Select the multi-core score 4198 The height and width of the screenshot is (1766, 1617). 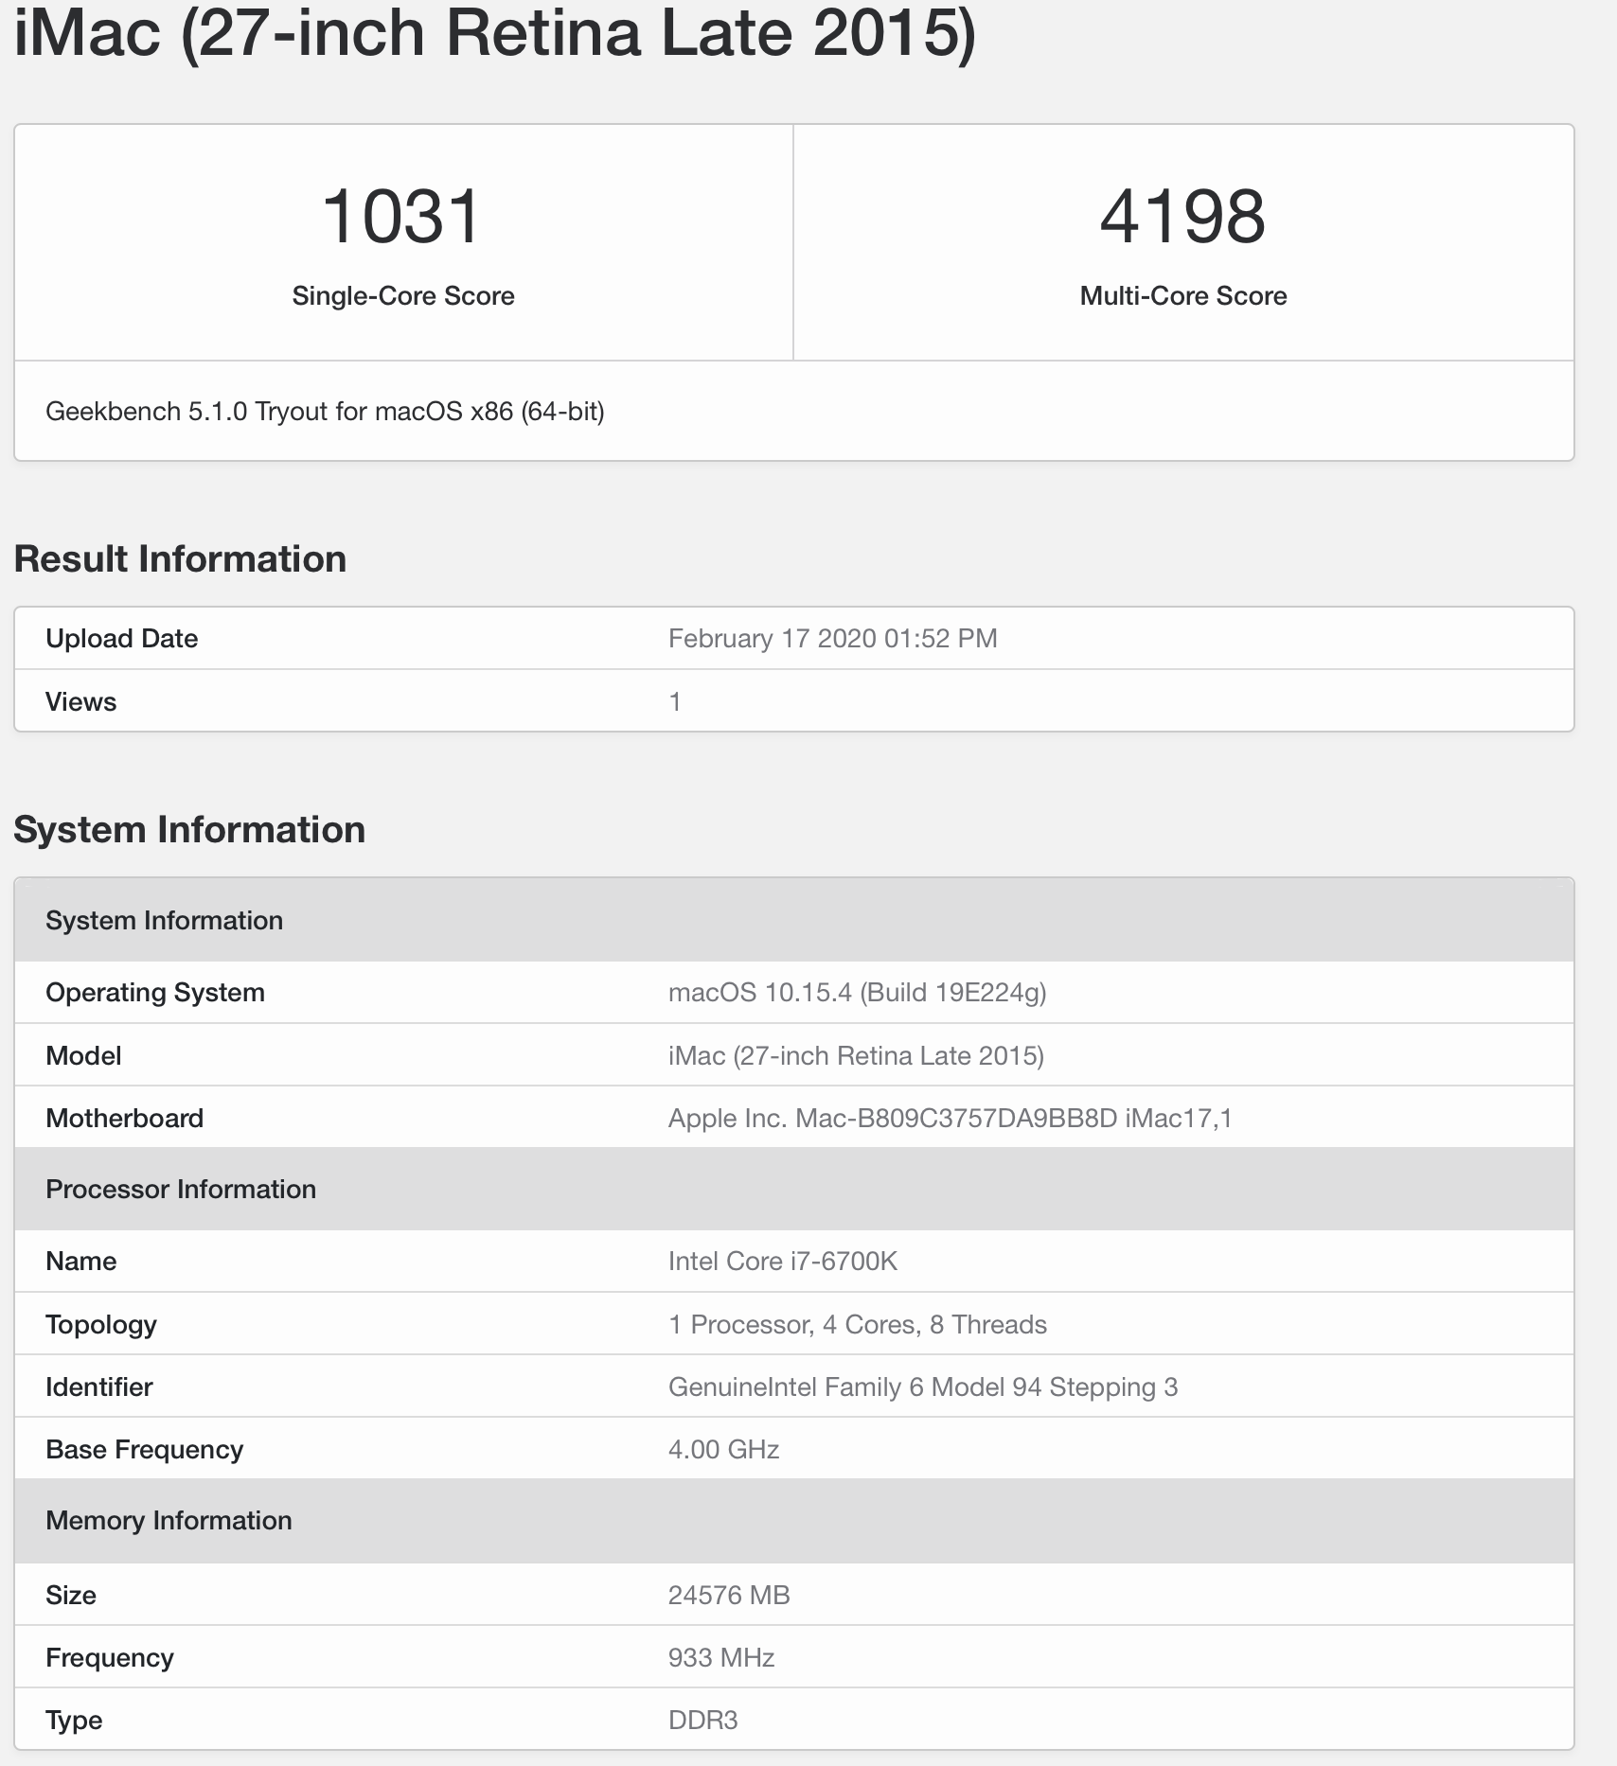pyautogui.click(x=1182, y=217)
